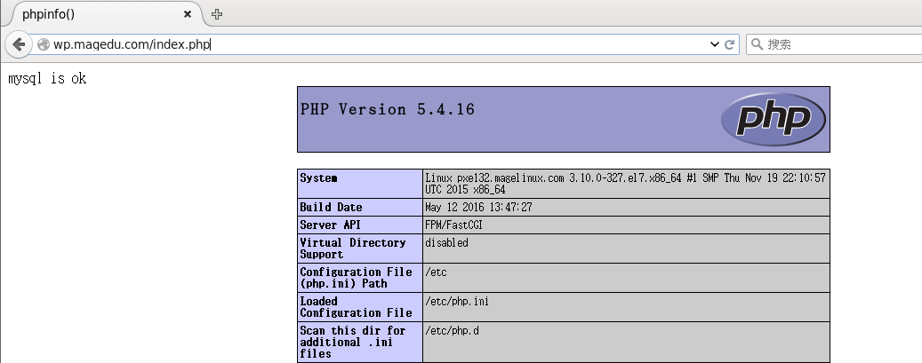The image size is (922, 363).
Task: Click the "/etc/php.d" value
Action: click(453, 331)
